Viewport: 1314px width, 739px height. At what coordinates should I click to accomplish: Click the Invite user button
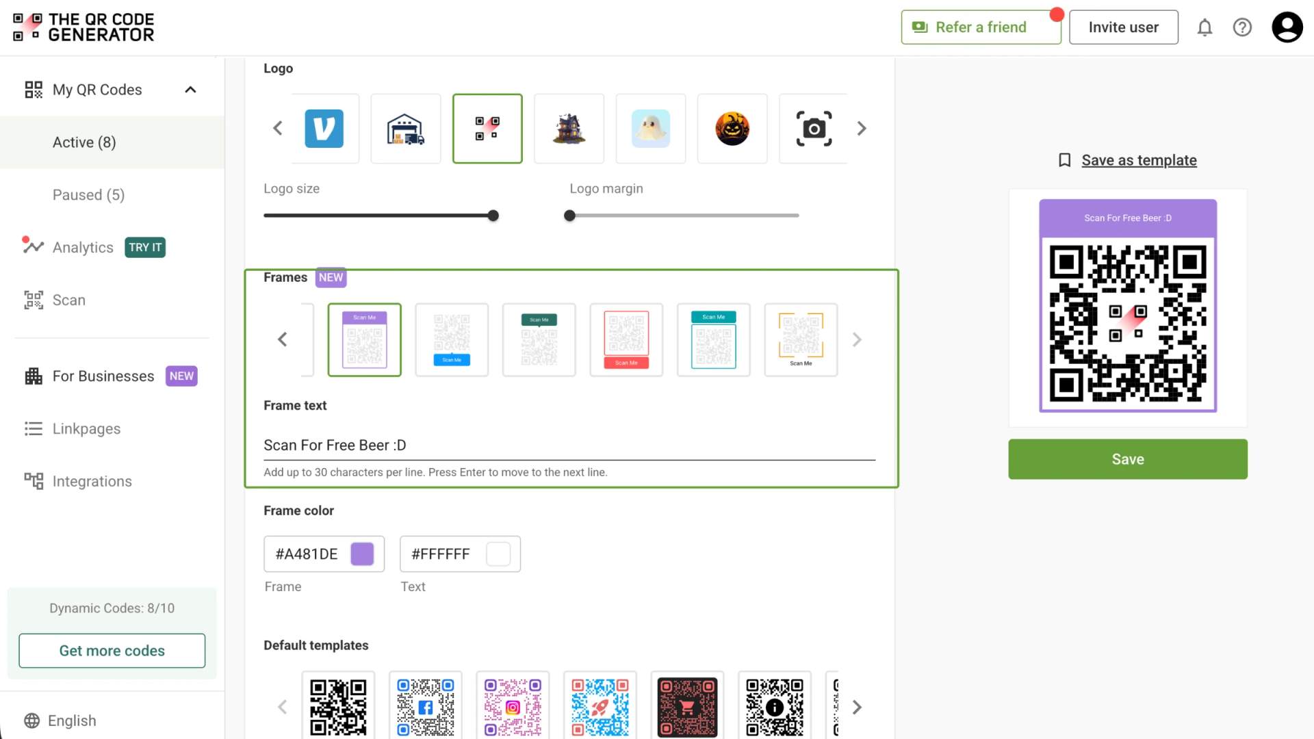(1123, 27)
